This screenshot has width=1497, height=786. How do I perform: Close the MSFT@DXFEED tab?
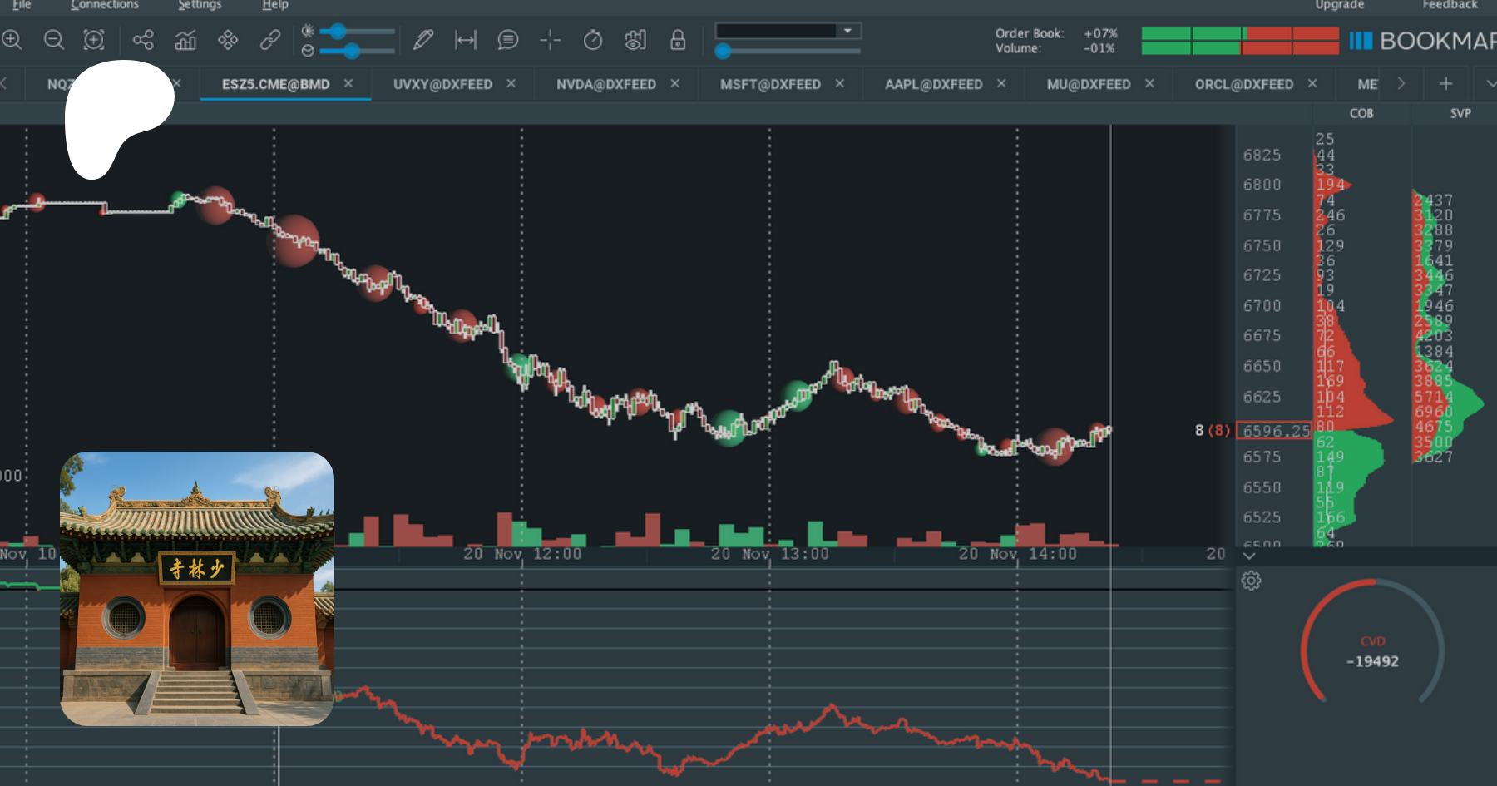840,84
